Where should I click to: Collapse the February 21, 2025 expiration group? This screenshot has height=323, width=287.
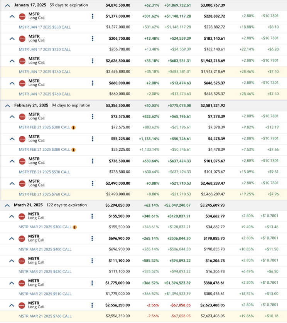(7, 106)
